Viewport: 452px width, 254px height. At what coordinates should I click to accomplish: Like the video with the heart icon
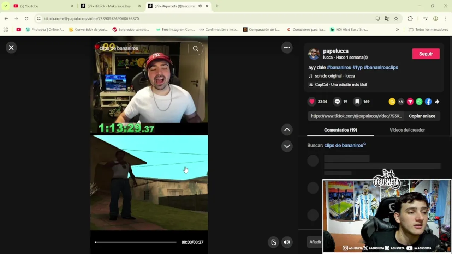[x=312, y=102]
